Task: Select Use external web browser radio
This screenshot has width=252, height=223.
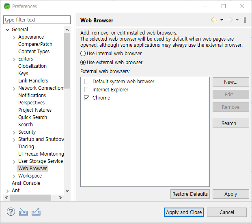Action: (83, 63)
